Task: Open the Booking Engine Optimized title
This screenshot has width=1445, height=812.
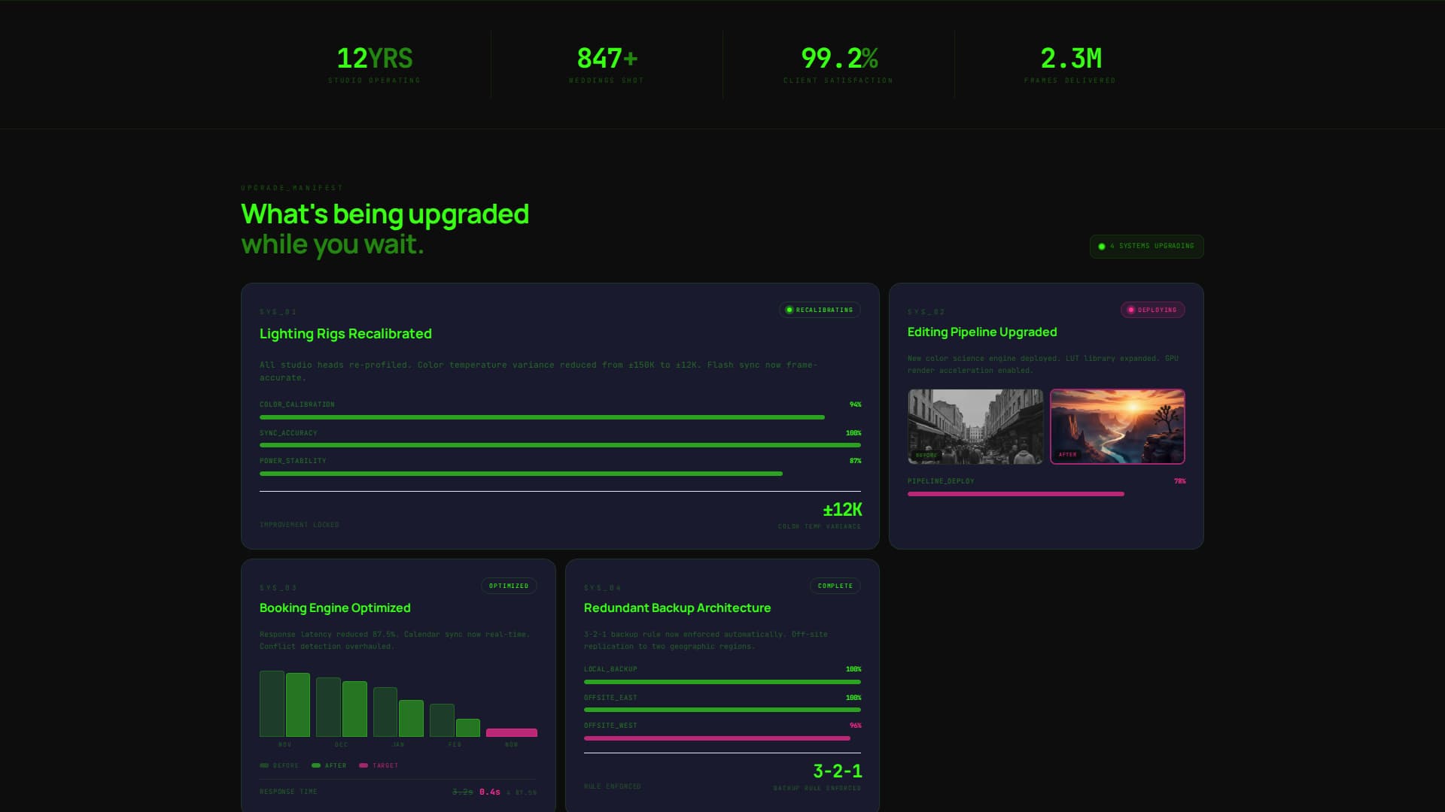Action: [335, 608]
